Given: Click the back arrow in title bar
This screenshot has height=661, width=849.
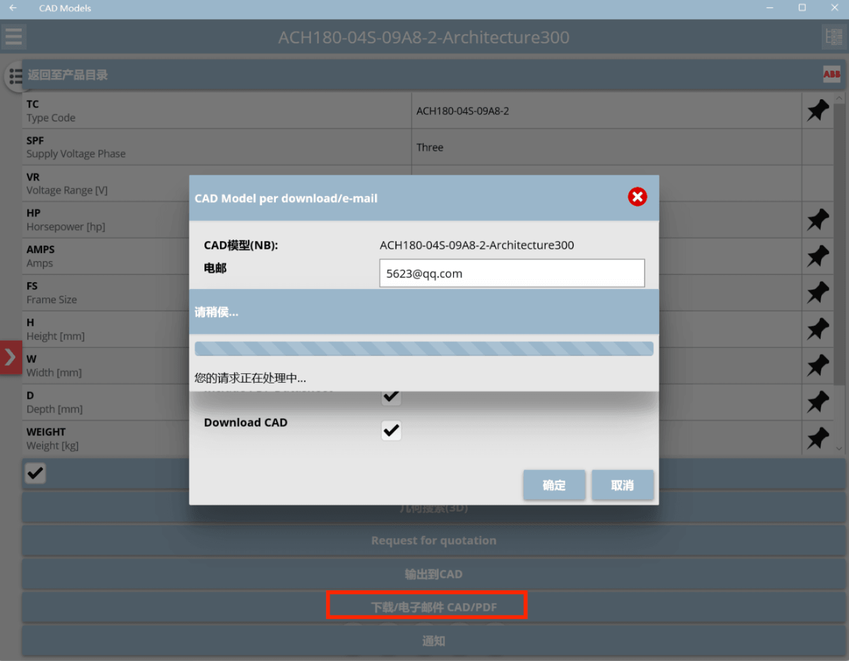Looking at the screenshot, I should click(13, 8).
